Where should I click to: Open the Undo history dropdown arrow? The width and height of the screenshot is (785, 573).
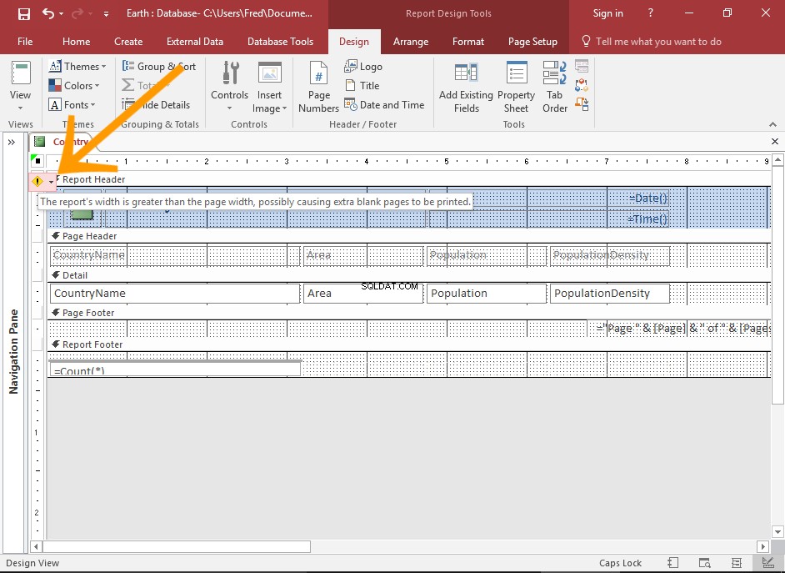(x=61, y=14)
